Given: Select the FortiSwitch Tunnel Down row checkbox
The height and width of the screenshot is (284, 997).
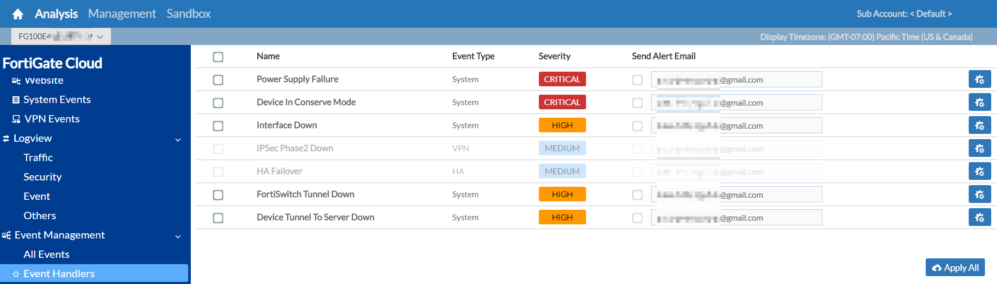Looking at the screenshot, I should click(218, 195).
